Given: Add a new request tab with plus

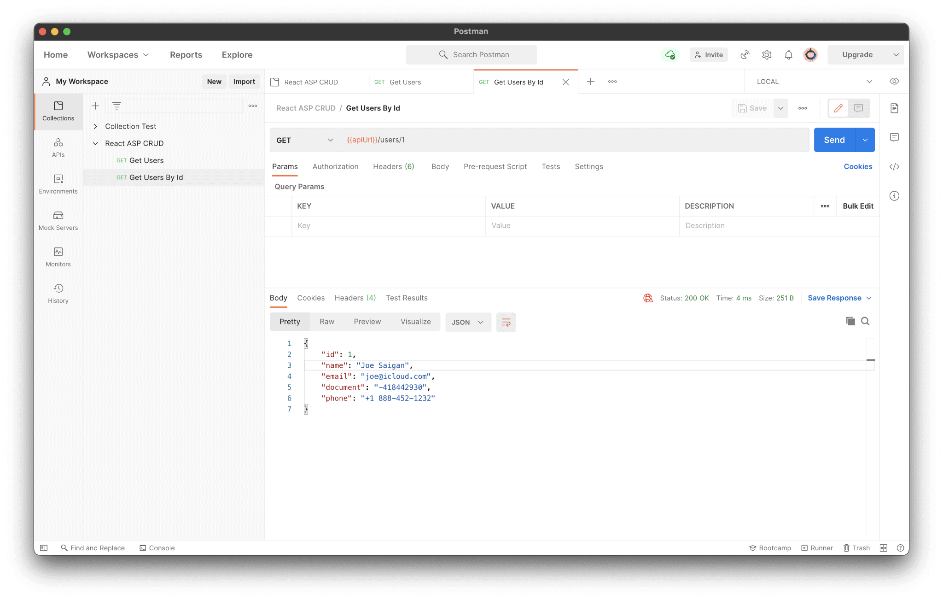Looking at the screenshot, I should pyautogui.click(x=591, y=82).
